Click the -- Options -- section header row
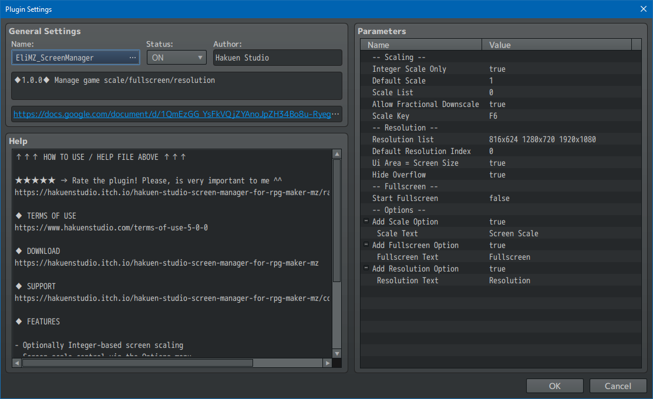This screenshot has height=399, width=653. [500, 210]
